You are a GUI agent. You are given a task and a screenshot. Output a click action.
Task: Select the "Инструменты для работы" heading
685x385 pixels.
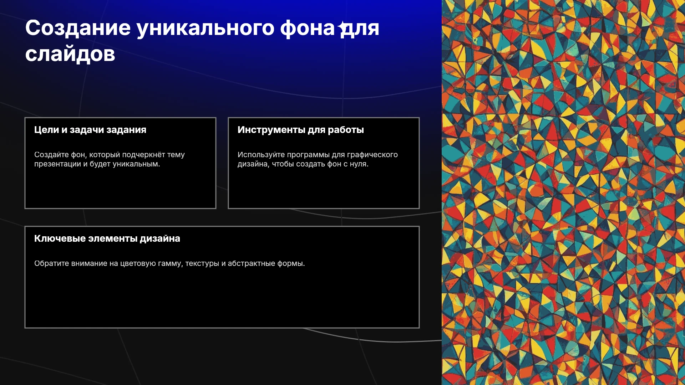301,130
